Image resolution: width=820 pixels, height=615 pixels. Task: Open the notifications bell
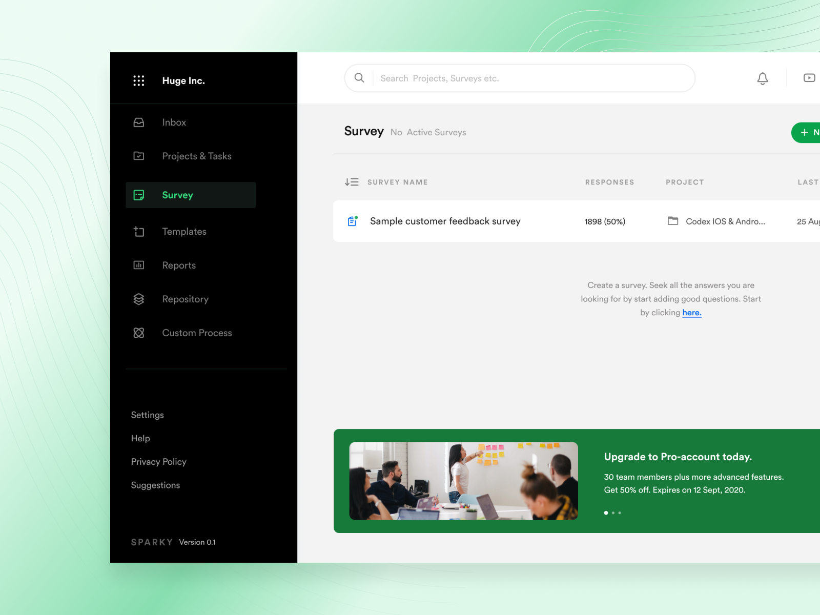763,78
